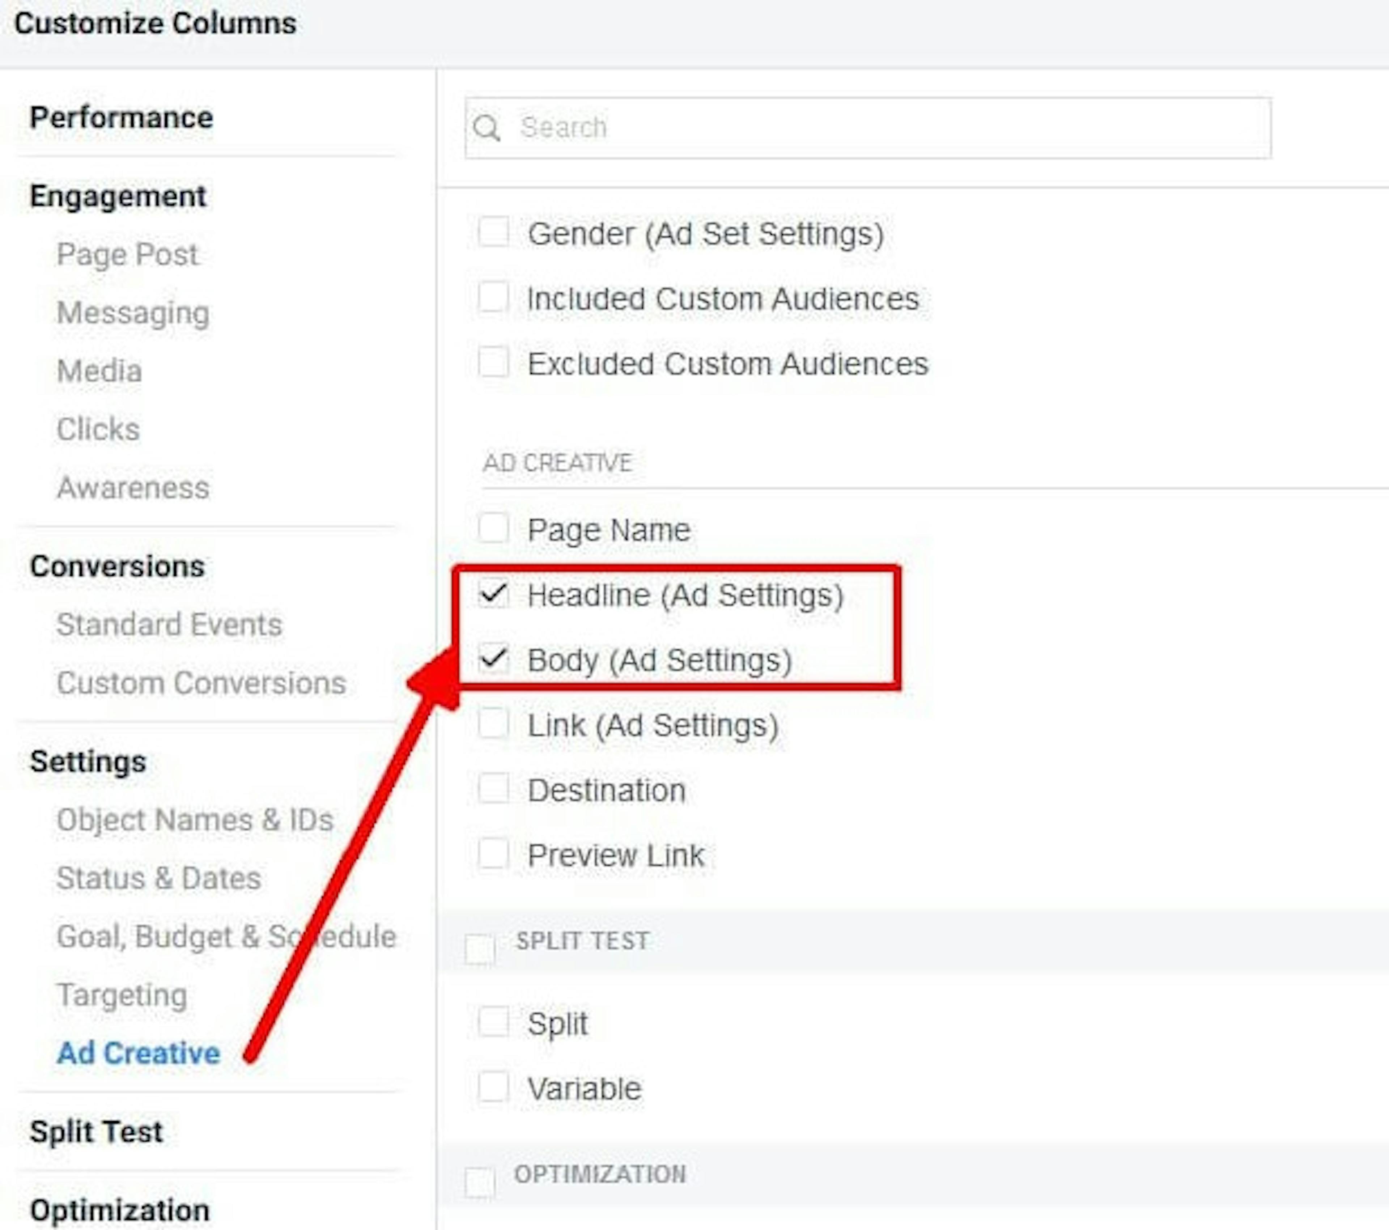Screen dimensions: 1389x1230
Task: Select Custom Conversions in the sidebar
Action: pyautogui.click(x=201, y=683)
